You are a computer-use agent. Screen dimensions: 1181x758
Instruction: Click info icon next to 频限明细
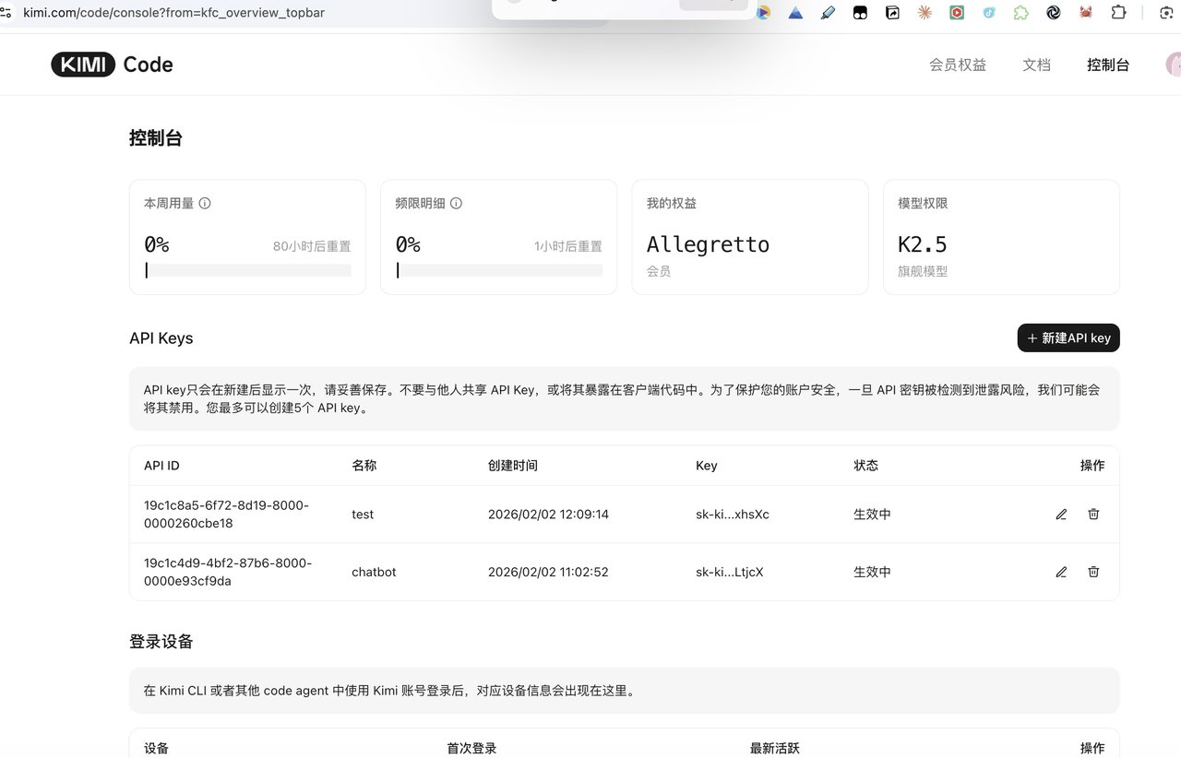pos(456,203)
